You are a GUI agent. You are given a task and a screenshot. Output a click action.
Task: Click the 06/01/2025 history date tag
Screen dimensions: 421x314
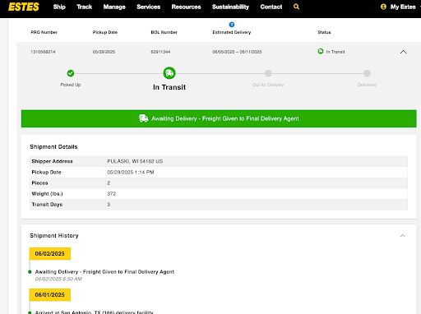[x=50, y=295]
